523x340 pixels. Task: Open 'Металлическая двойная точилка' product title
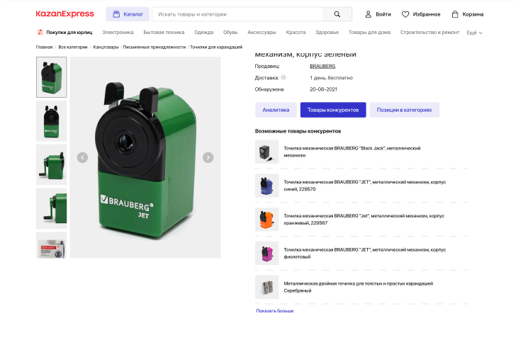coord(358,287)
